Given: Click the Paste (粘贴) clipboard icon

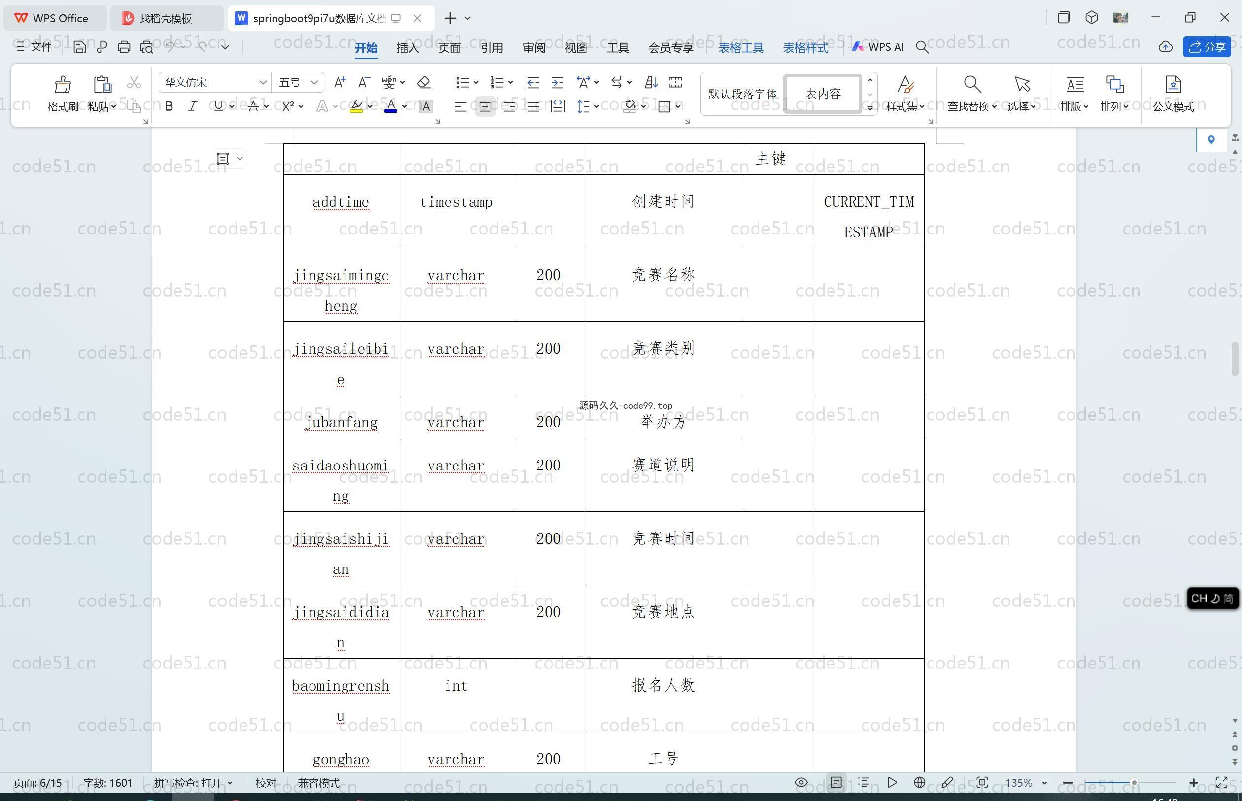Looking at the screenshot, I should click(102, 84).
